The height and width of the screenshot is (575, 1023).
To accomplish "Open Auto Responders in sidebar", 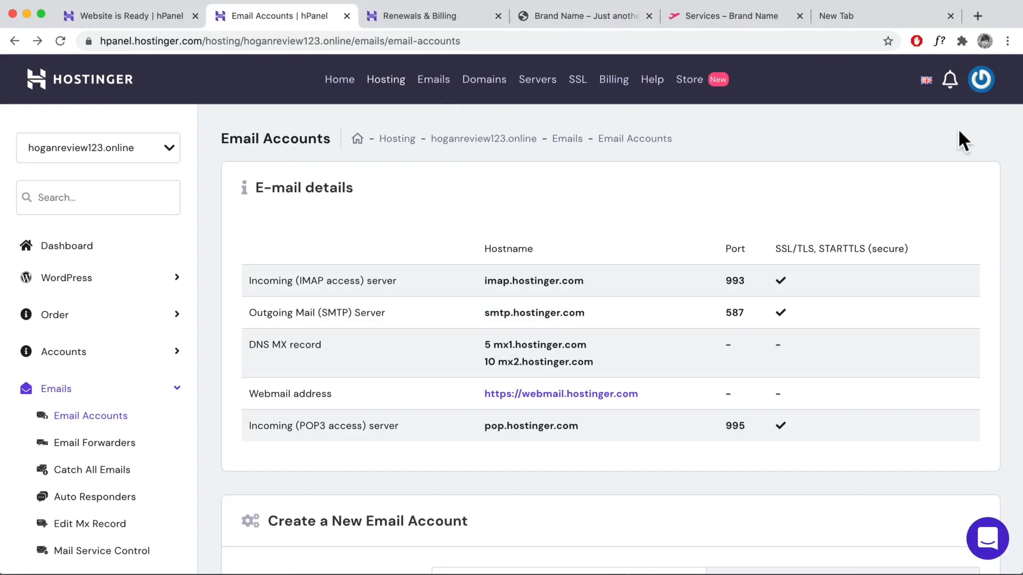I will coord(95,497).
